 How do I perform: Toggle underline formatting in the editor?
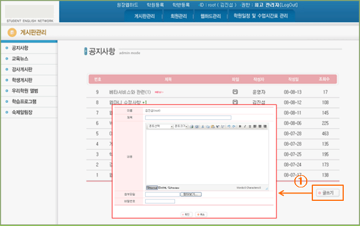pyautogui.click(x=250, y=126)
